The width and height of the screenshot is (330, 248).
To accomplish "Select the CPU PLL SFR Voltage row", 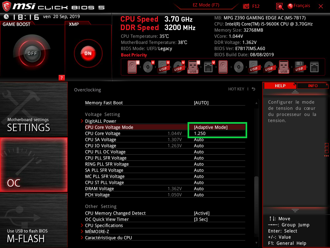I will tap(165, 158).
